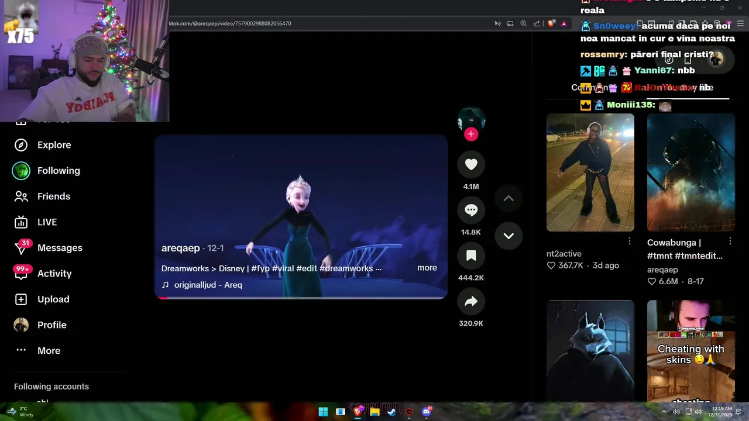749x421 pixels.
Task: Open the #dreamworks hashtag
Action: coord(346,268)
